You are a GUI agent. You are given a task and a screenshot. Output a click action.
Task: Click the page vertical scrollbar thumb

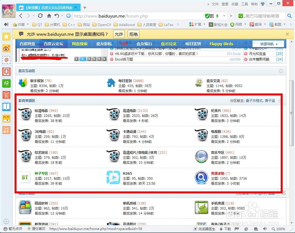(x=291, y=113)
